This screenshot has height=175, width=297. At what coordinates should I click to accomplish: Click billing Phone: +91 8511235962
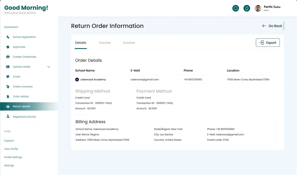pos(221,129)
